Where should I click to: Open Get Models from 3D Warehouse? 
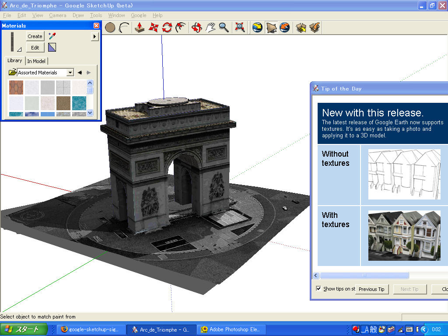click(x=301, y=28)
